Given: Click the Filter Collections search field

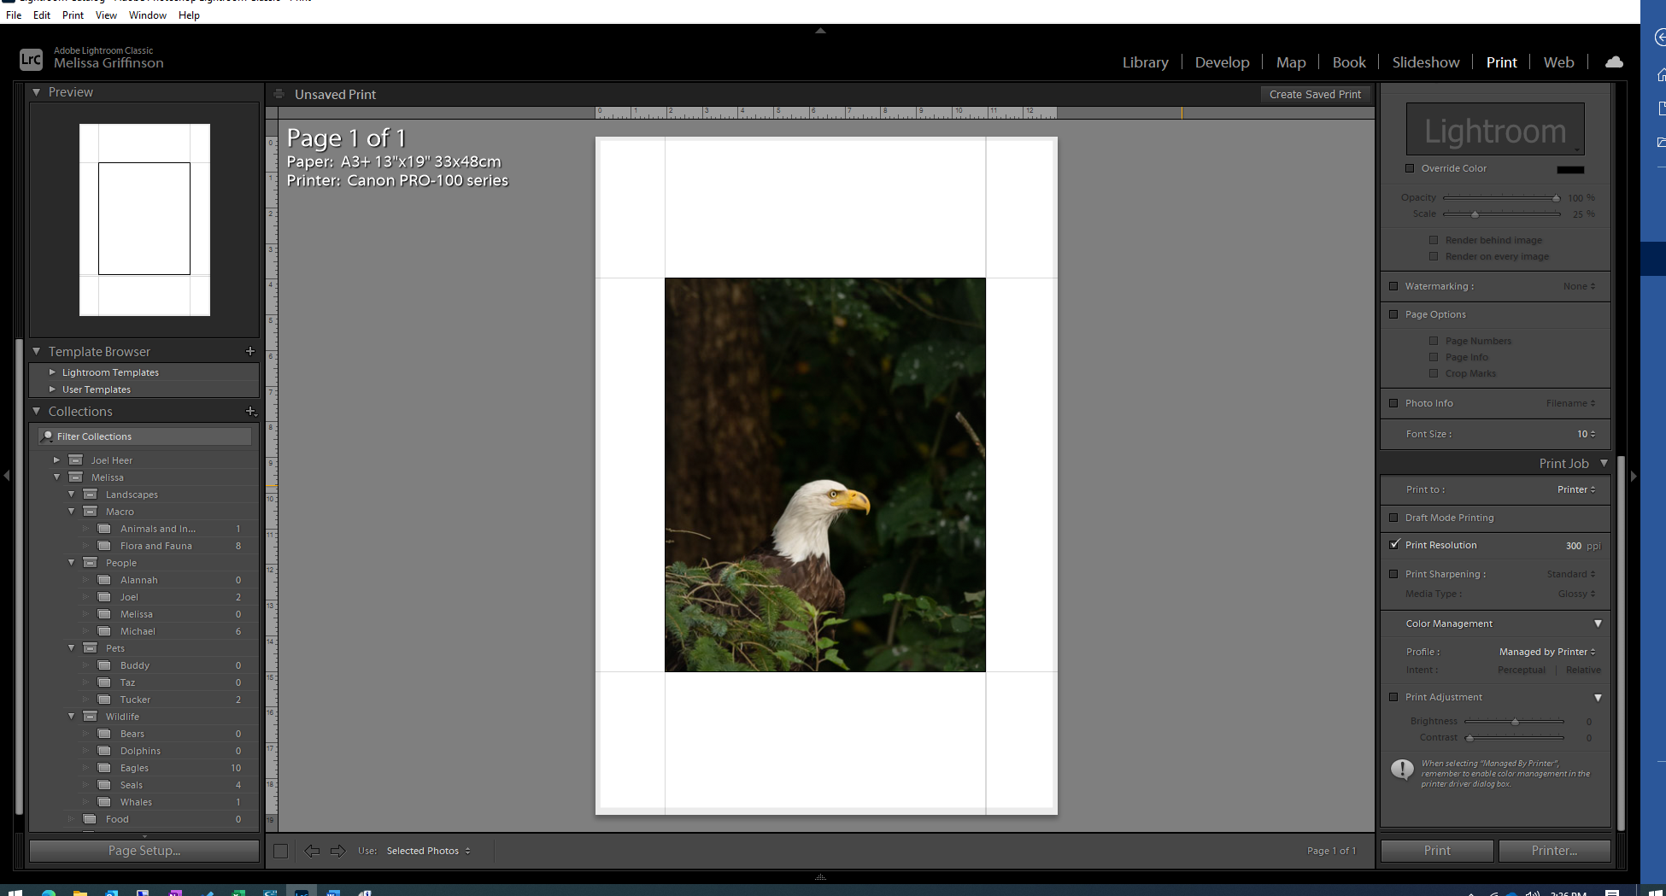Looking at the screenshot, I should 145,436.
